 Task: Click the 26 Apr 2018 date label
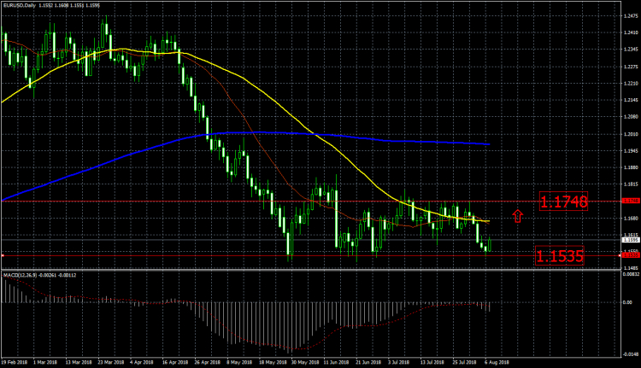208,362
